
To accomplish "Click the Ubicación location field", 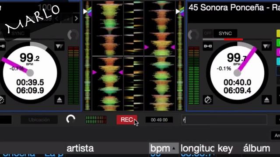I will pyautogui.click(x=39, y=120).
